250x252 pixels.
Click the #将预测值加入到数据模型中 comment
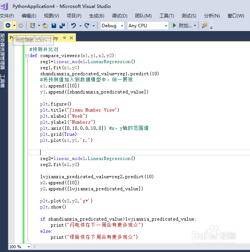click(x=86, y=80)
